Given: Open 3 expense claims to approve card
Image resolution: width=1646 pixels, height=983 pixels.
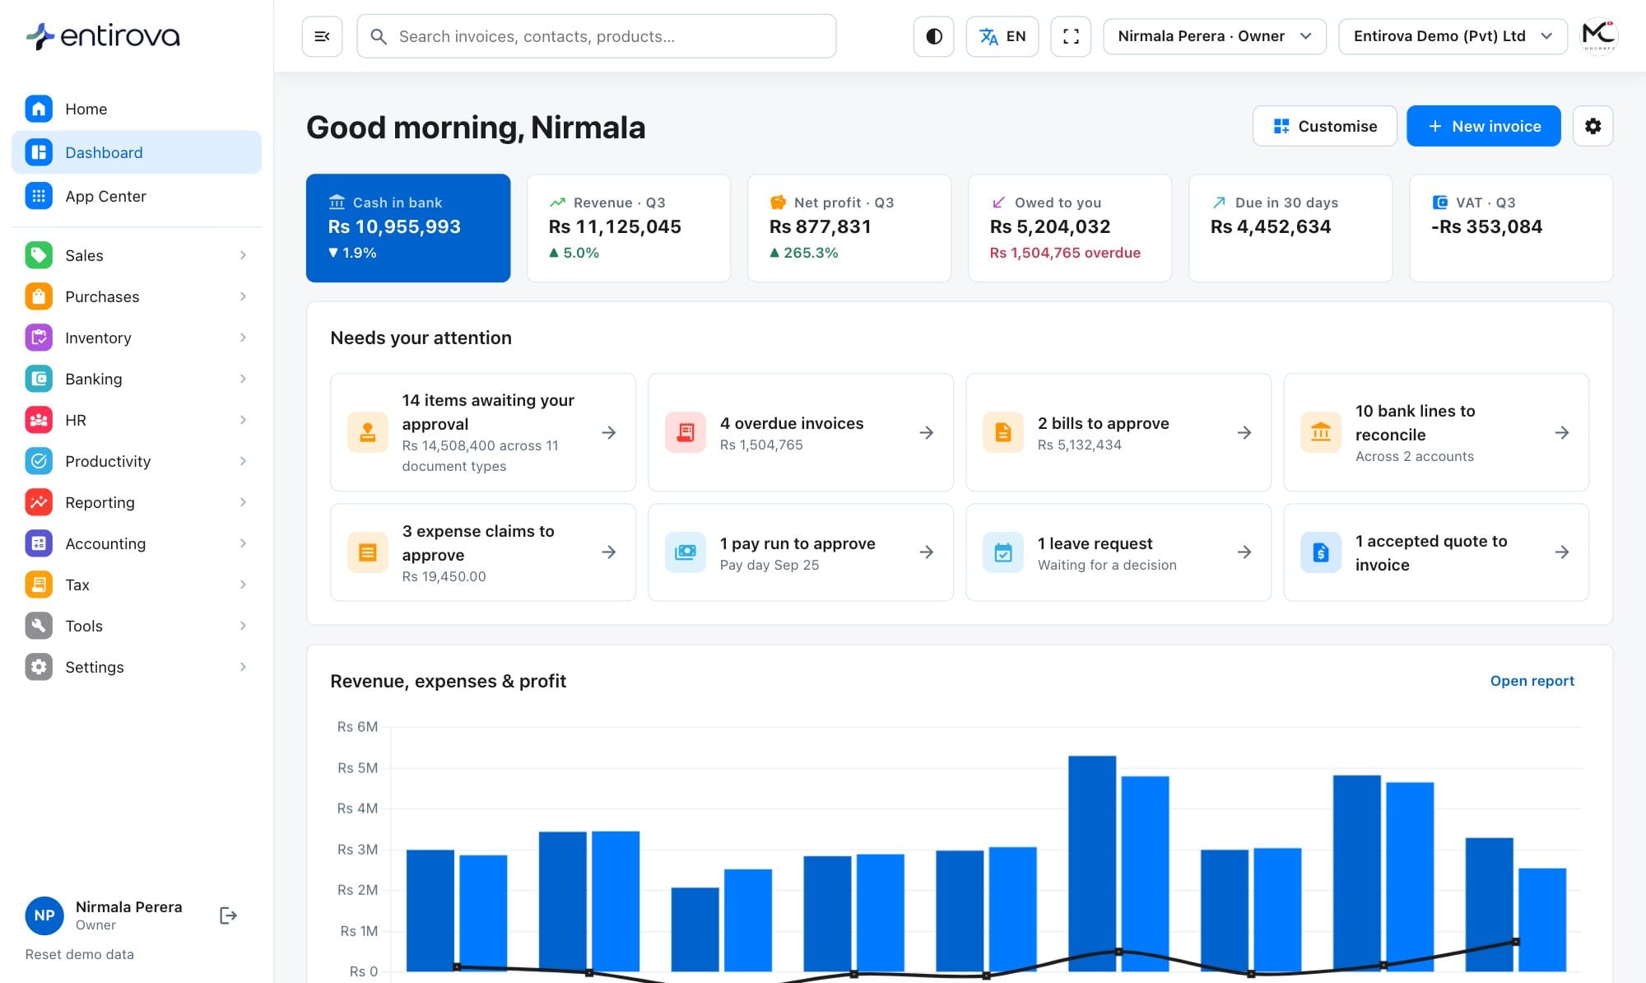Looking at the screenshot, I should (x=482, y=552).
